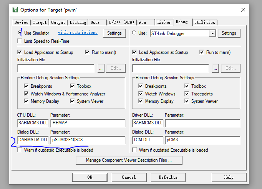Toggle debugger Memory Display checkbox
Screen dimensions: 262x189
(141, 101)
